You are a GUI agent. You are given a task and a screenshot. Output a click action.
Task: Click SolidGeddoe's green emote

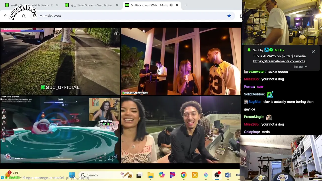point(270,94)
